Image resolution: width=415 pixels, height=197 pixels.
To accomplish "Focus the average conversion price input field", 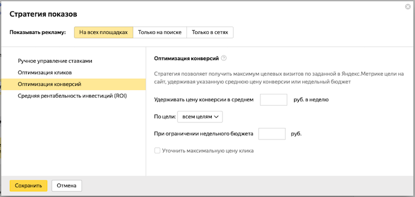I will [274, 100].
